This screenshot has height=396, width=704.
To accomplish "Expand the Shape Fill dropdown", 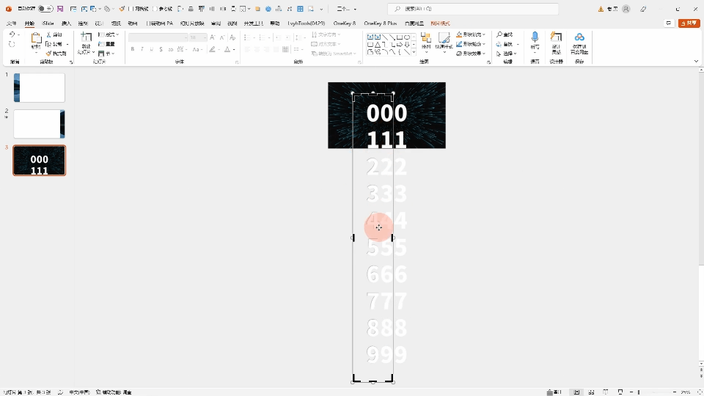I will coord(471,34).
